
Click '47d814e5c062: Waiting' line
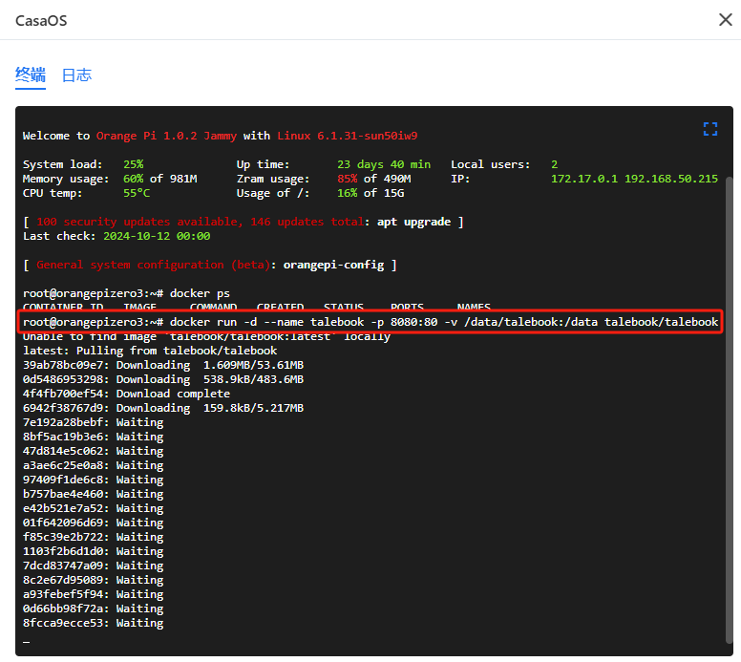click(93, 451)
